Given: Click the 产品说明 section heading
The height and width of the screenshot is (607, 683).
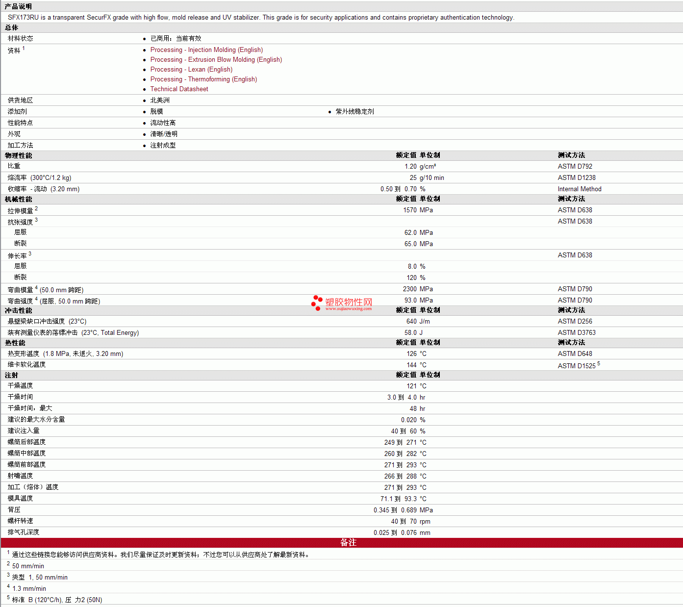Looking at the screenshot, I should [18, 6].
